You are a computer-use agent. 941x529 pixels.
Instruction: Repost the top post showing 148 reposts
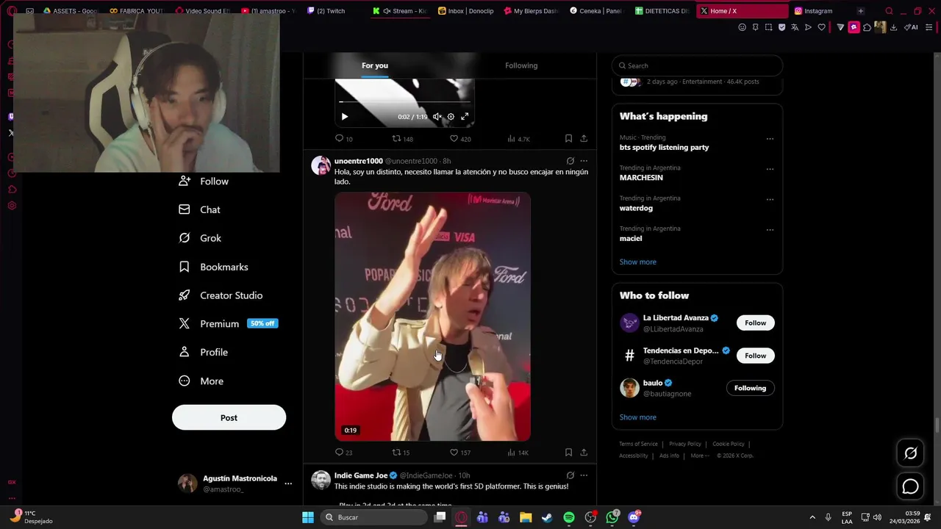coord(402,138)
